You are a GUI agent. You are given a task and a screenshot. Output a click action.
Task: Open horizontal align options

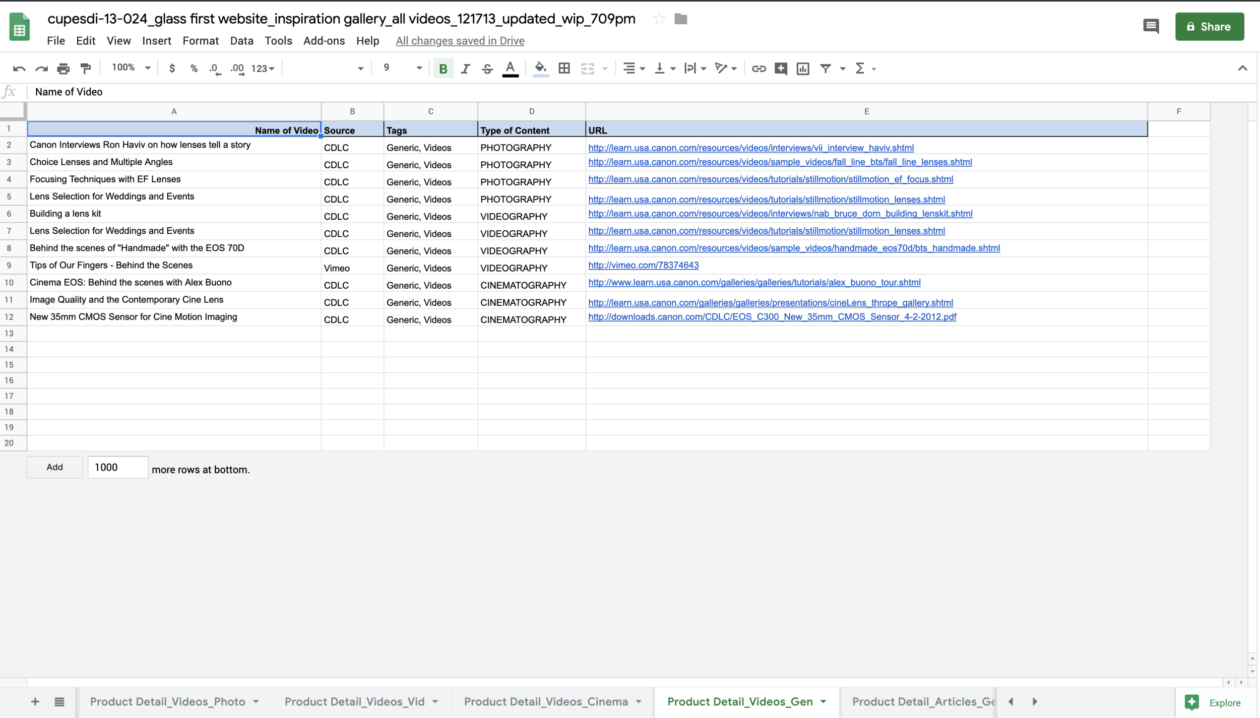tap(634, 69)
